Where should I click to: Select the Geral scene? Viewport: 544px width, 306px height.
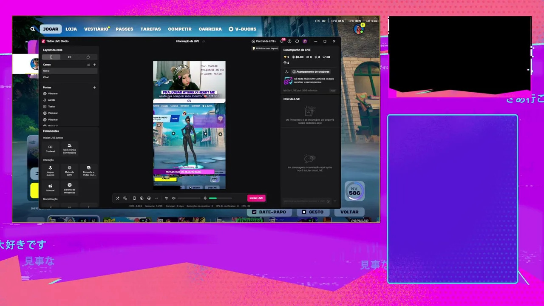[70, 71]
